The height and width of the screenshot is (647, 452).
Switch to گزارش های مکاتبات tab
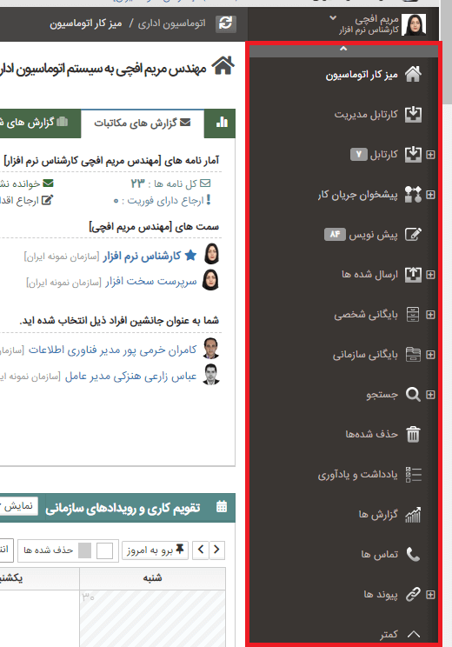143,123
